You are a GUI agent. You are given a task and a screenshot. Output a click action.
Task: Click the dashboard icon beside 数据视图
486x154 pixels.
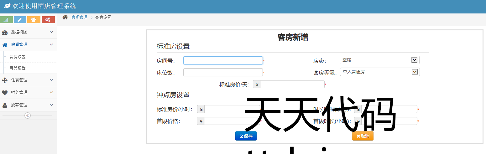click(x=5, y=32)
